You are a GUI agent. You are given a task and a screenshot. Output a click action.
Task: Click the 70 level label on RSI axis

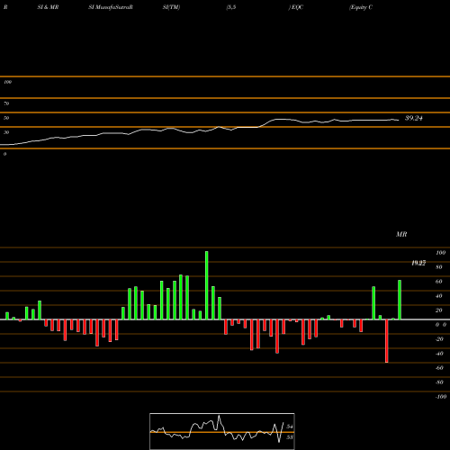6,103
